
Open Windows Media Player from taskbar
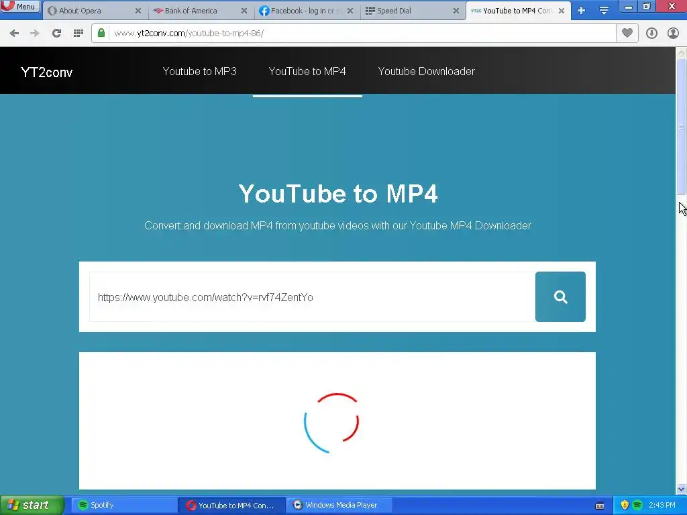click(339, 506)
